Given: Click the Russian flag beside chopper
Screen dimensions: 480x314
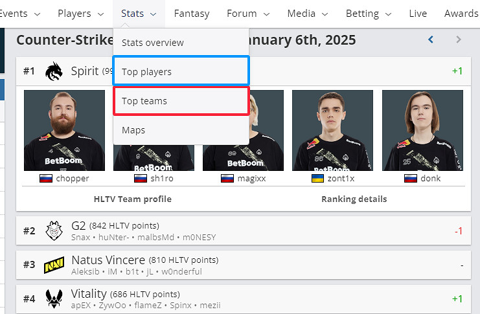Looking at the screenshot, I should tap(46, 178).
